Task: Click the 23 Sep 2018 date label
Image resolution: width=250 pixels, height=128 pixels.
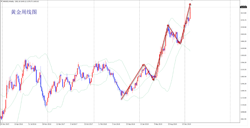Action: point(131,124)
